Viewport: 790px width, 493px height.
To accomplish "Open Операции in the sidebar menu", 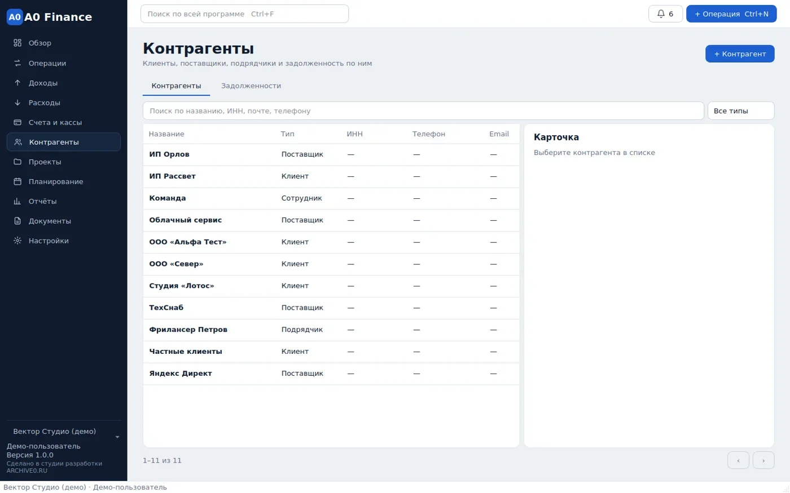I will 64,63.
